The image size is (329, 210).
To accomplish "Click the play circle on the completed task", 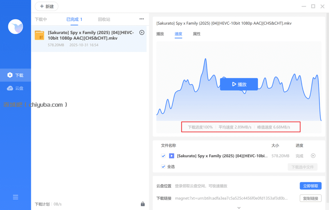I will tap(142, 32).
